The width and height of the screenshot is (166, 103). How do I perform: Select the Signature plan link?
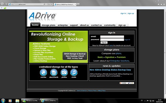tap(110, 57)
